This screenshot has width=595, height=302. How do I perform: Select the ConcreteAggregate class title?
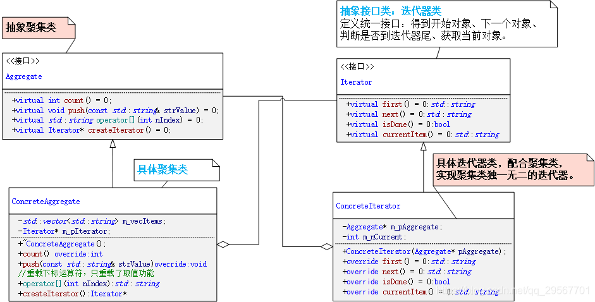[46, 202]
